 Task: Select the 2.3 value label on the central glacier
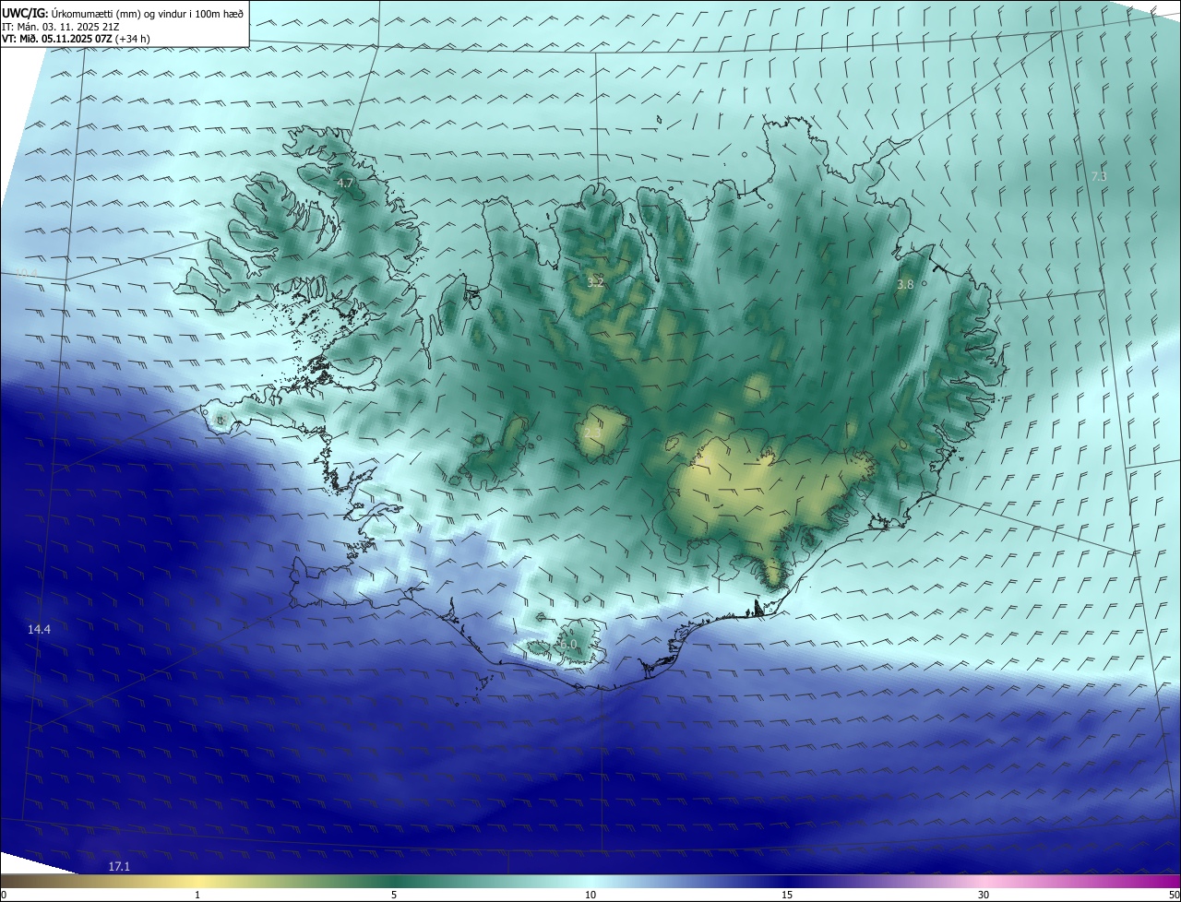click(x=592, y=433)
